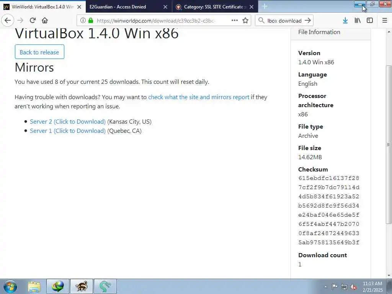Show site information icon in address bar
392x294 pixels.
(83, 21)
